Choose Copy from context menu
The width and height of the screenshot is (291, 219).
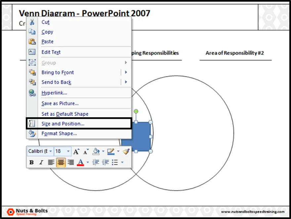[x=79, y=32]
